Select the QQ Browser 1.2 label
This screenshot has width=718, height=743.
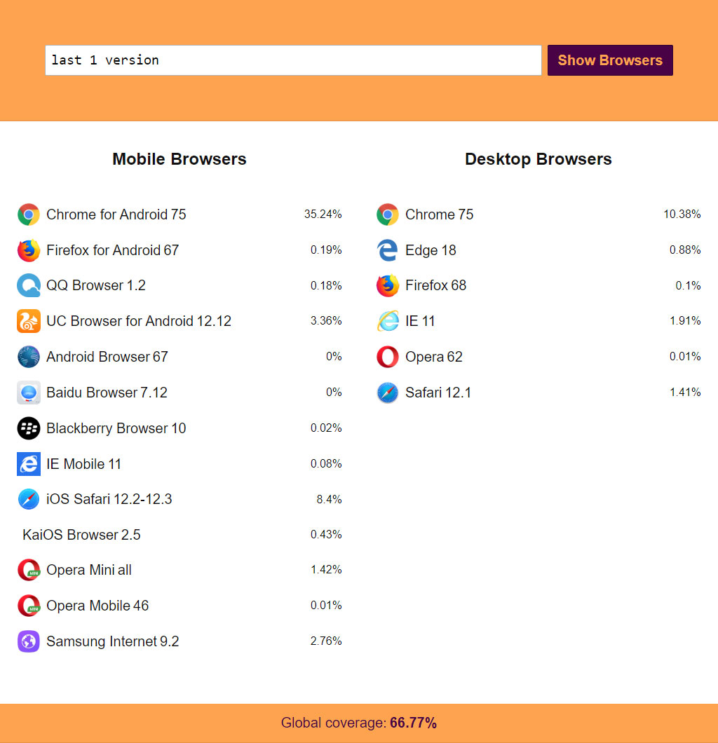(96, 286)
